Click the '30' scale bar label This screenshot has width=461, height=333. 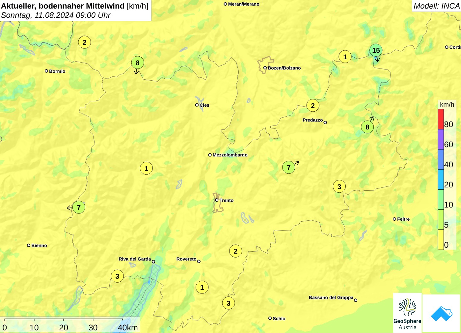(x=93, y=328)
